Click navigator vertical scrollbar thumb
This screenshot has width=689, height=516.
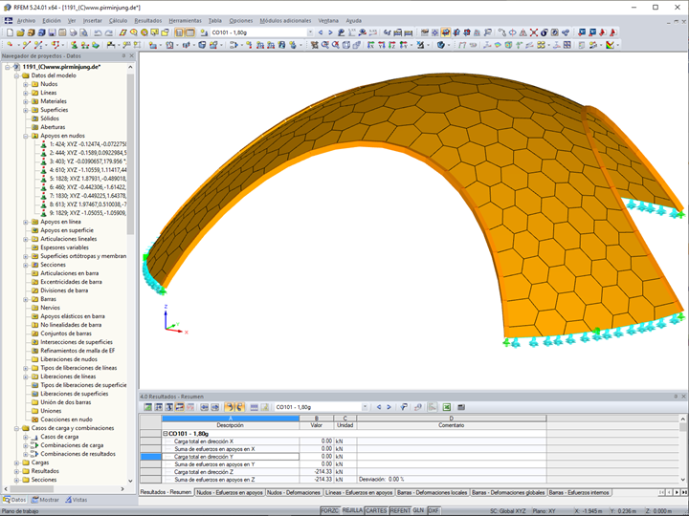[130, 154]
